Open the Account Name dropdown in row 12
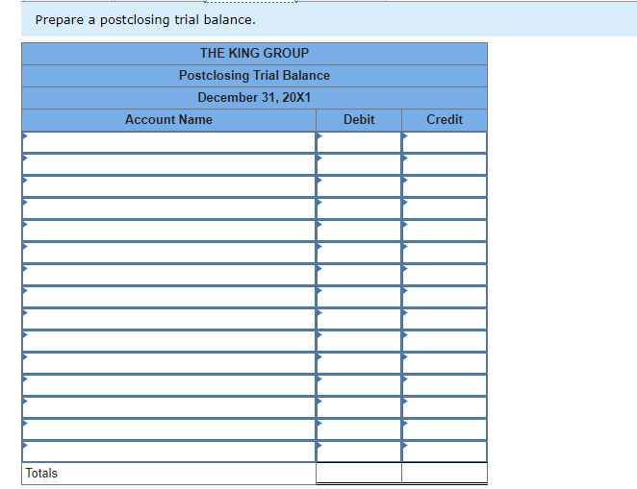Image resolution: width=637 pixels, height=489 pixels. tap(169, 385)
